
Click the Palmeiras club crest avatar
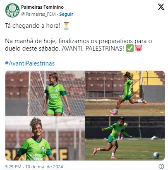point(12,10)
